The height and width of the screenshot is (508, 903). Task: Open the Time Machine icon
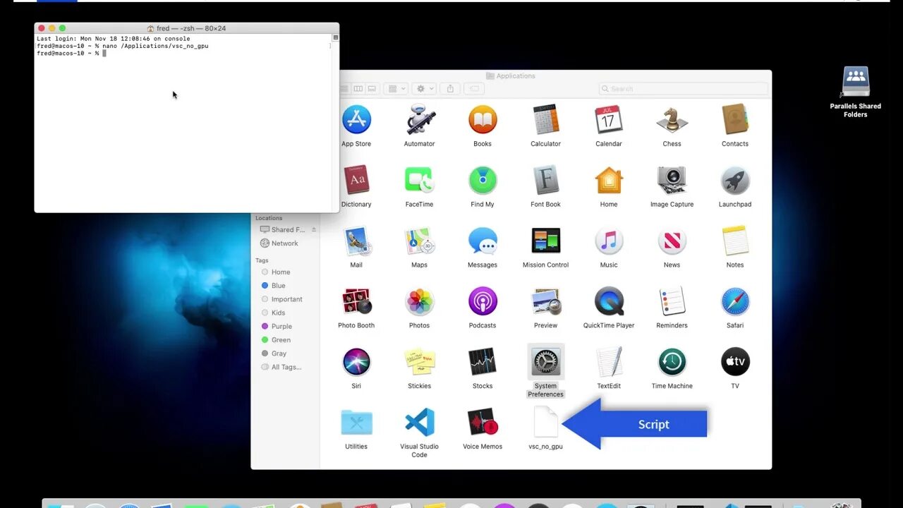672,362
